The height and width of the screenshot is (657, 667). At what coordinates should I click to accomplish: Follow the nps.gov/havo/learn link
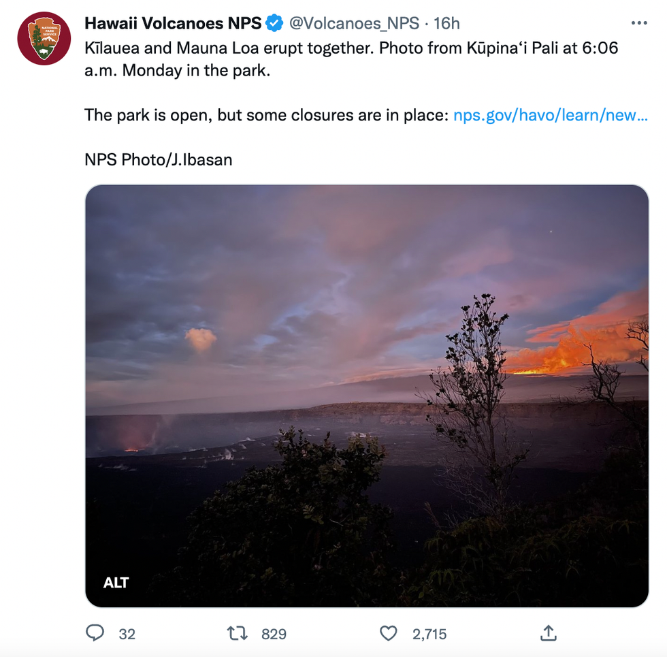click(x=550, y=115)
